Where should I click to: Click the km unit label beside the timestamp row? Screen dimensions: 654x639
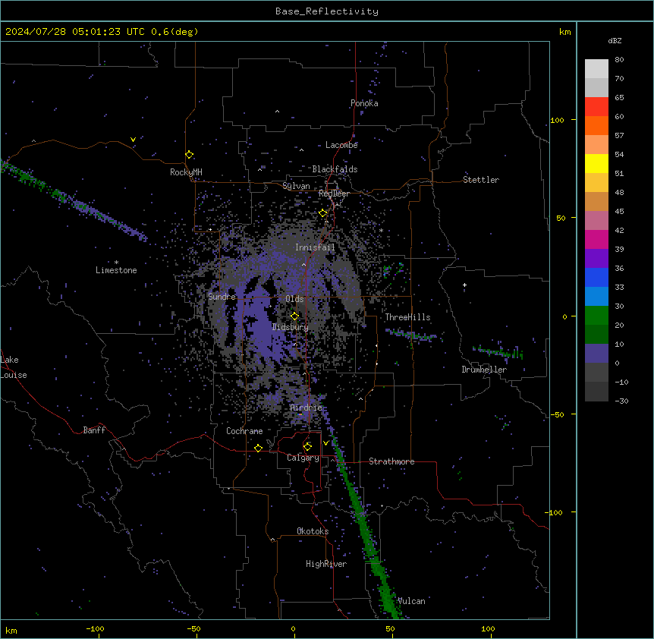tap(565, 32)
